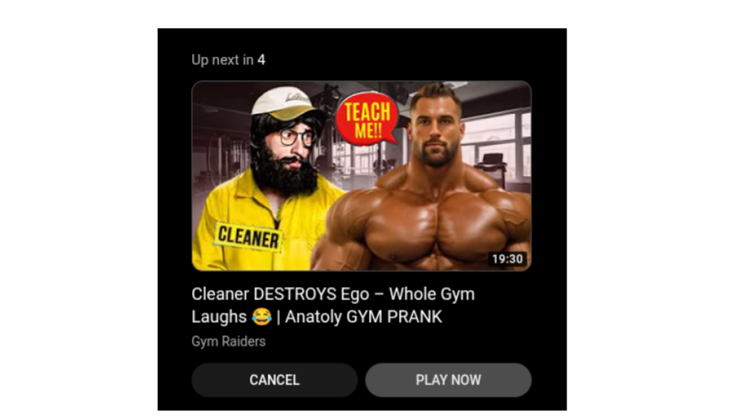
Task: Click the cleaner's black beard
Action: (x=285, y=175)
